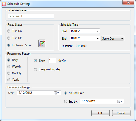Open the Same Day dropdown
Viewport: 136px width, 121px height.
(x=113, y=39)
